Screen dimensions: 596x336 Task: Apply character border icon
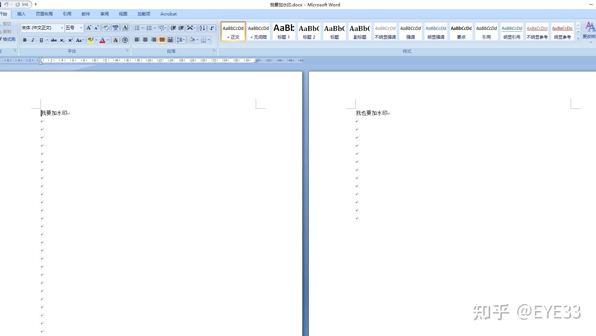[125, 28]
